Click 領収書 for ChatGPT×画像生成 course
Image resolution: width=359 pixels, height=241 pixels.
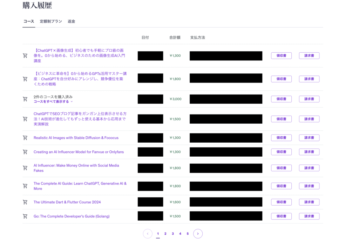pos(282,56)
